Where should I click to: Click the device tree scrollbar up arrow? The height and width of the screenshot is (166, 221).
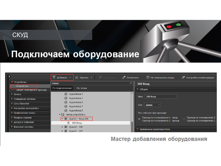tap(132, 93)
